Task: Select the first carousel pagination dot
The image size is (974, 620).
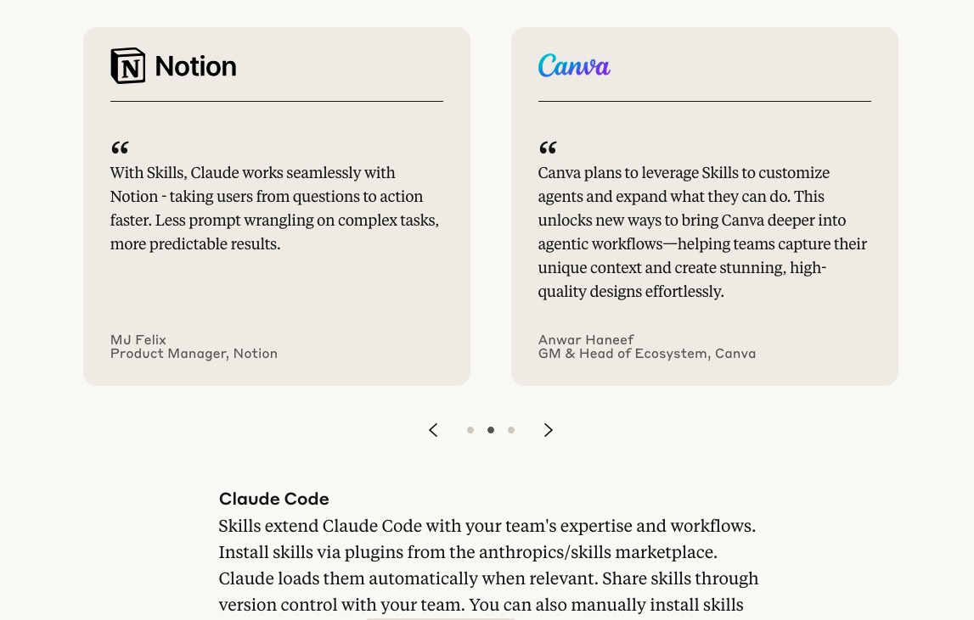Action: coord(470,430)
